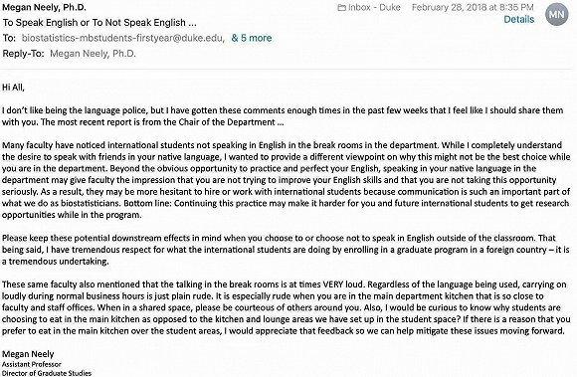Click the MN sender avatar circle
Image resolution: width=577 pixels, height=377 pixels.
point(557,14)
